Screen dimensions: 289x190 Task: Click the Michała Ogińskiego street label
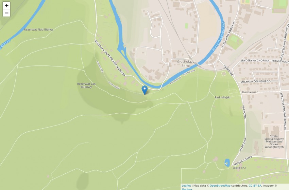tap(256, 81)
